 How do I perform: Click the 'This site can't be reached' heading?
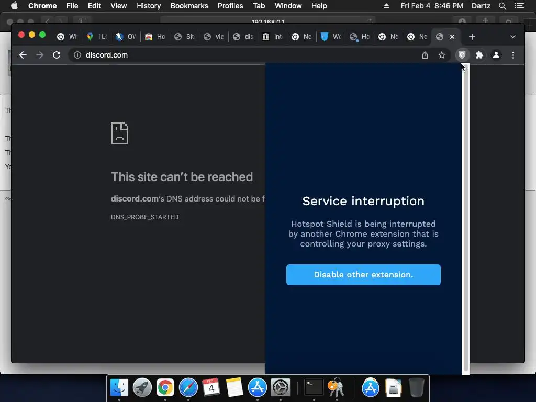click(182, 177)
